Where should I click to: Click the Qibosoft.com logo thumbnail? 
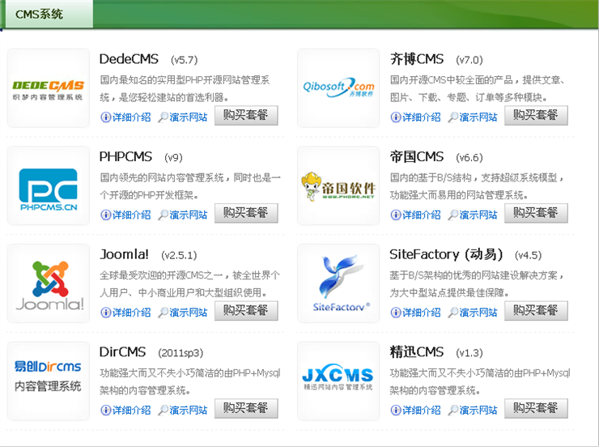(338, 88)
